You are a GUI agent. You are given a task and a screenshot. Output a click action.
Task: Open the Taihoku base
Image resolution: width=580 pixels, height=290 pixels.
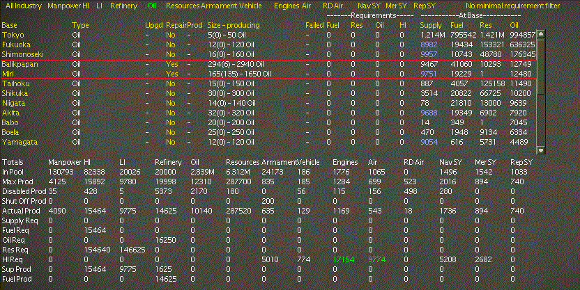click(15, 83)
